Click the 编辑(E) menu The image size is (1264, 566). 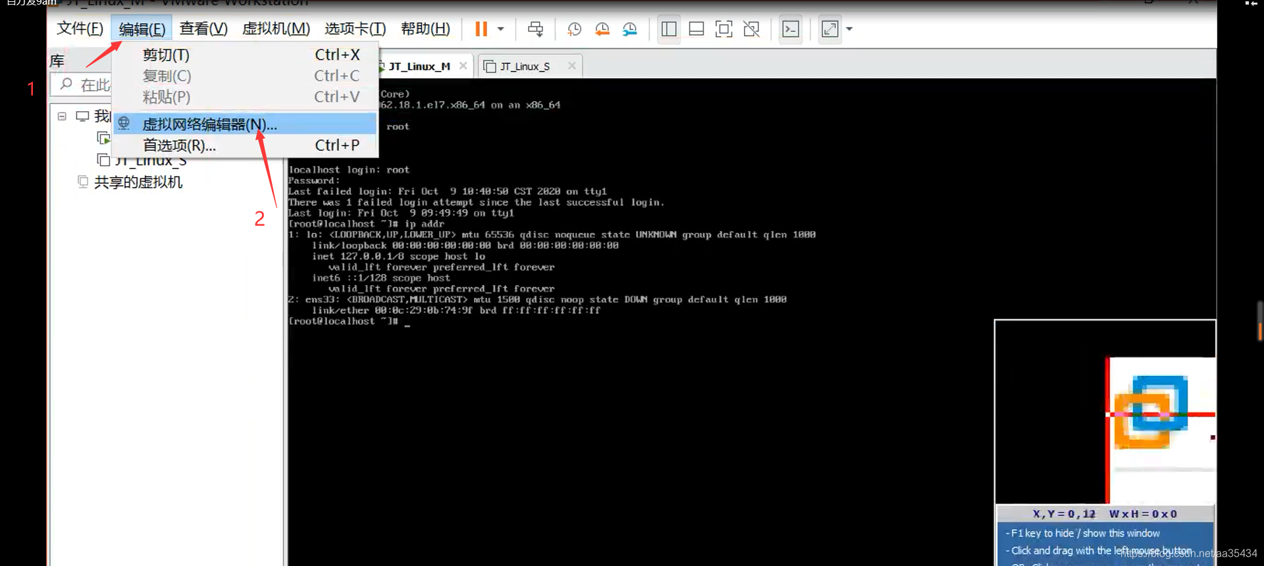pos(142,29)
